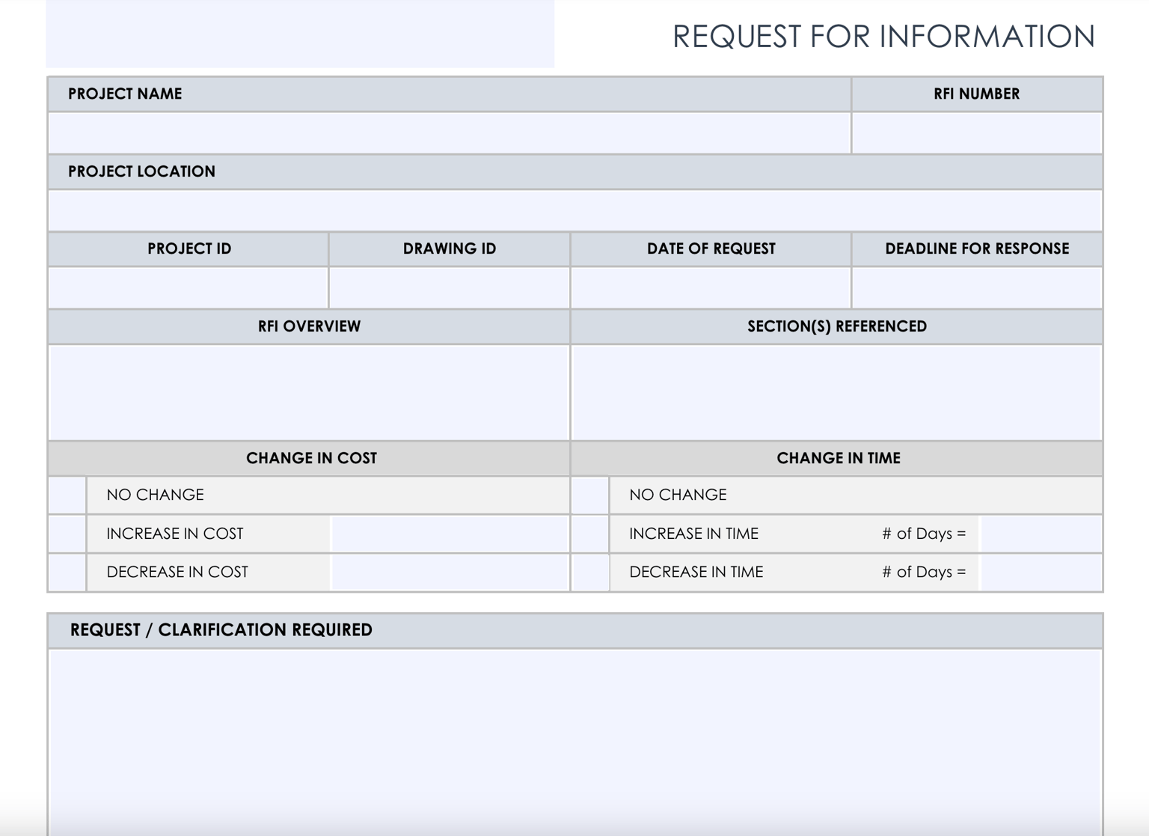
Task: Check the INCREASE IN TIME checkbox
Action: pyautogui.click(x=589, y=534)
